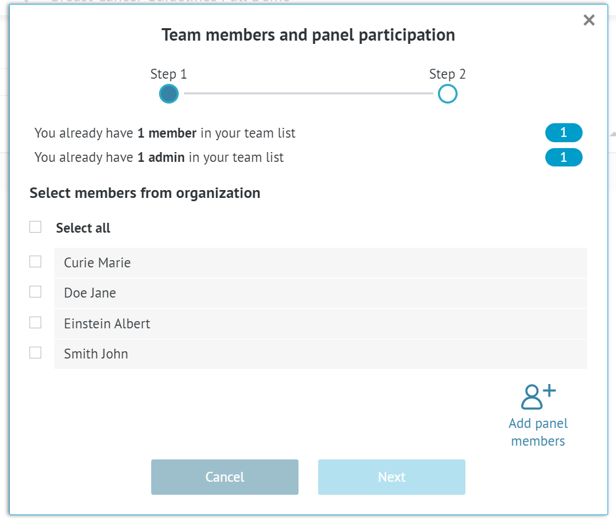Check the checkbox next to Einstein Albert
This screenshot has width=616, height=521.
pos(35,322)
